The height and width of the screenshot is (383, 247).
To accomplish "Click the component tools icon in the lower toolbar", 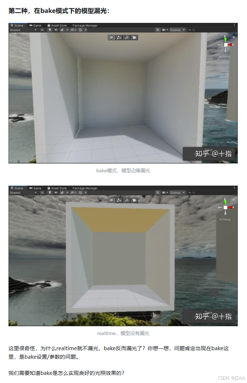I will pos(158,193).
